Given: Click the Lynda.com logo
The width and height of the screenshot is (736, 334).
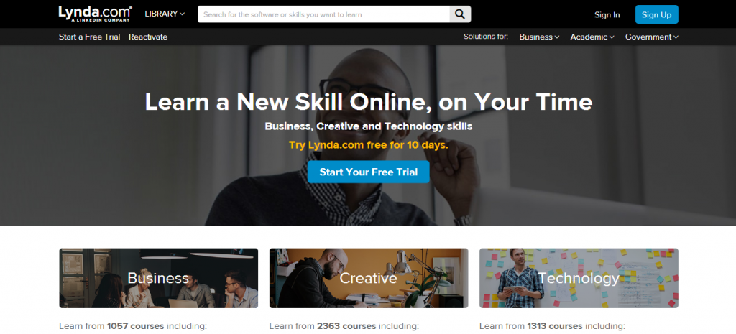Looking at the screenshot, I should pos(96,14).
